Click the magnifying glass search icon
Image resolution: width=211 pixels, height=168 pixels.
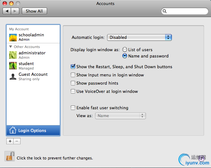coord(165,11)
